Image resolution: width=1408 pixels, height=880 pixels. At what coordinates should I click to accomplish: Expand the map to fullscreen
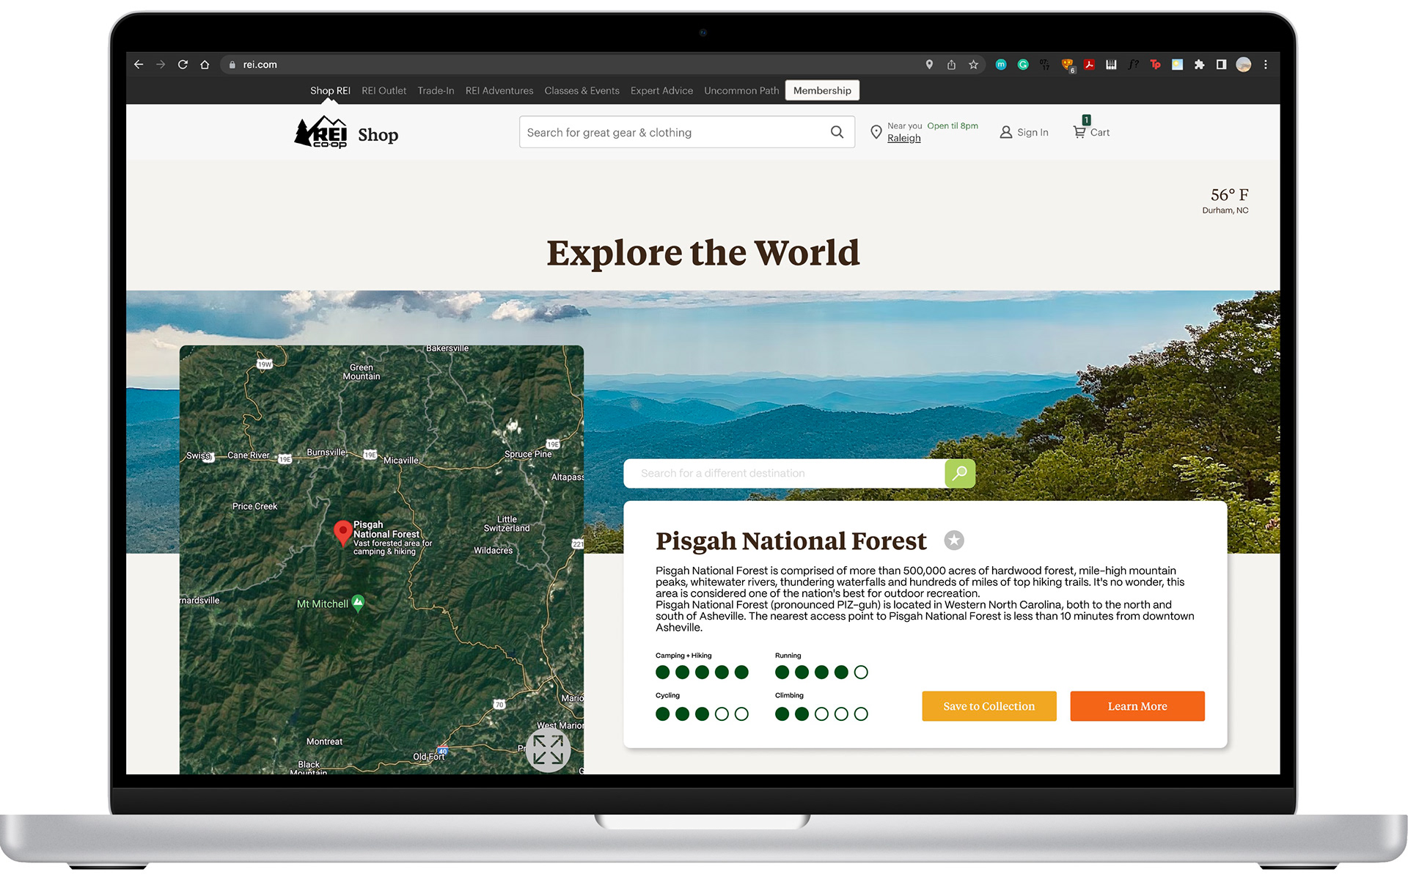click(x=548, y=749)
